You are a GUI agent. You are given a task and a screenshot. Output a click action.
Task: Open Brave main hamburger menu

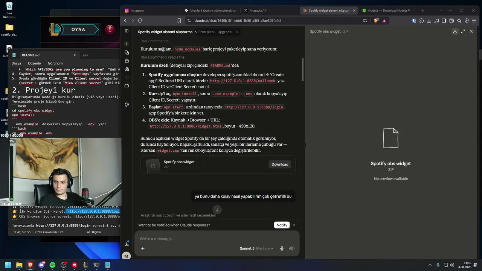[x=474, y=21]
